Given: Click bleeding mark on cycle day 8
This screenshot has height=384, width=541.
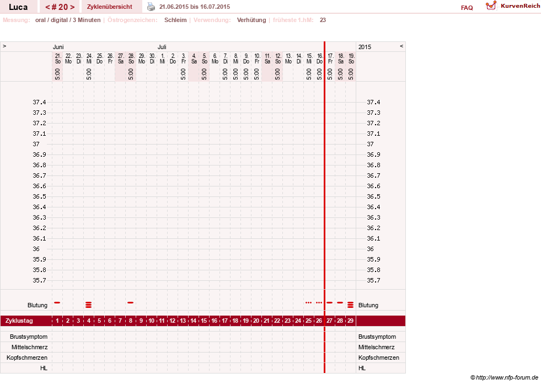Looking at the screenshot, I should (x=130, y=302).
